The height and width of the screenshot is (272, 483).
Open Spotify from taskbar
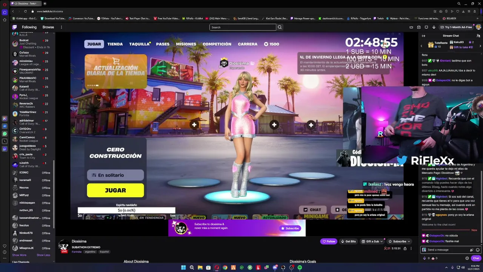tap(300, 267)
